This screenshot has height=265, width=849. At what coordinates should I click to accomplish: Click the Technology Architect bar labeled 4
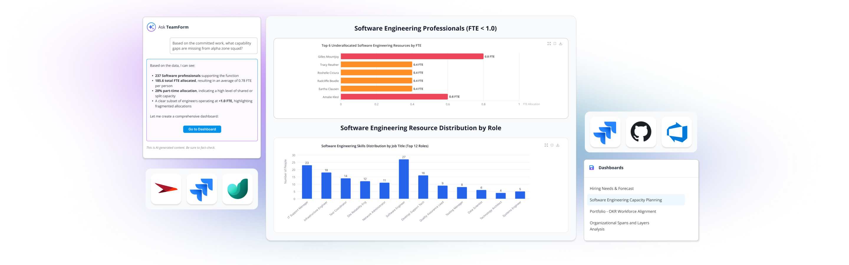tap(501, 196)
